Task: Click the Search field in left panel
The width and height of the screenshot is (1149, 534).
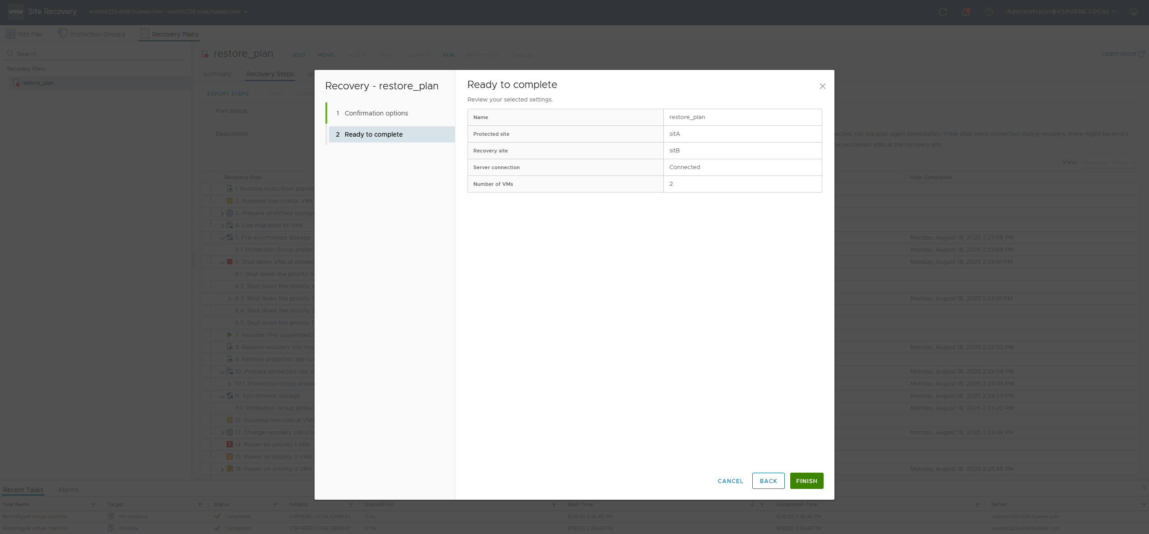Action: pos(95,54)
